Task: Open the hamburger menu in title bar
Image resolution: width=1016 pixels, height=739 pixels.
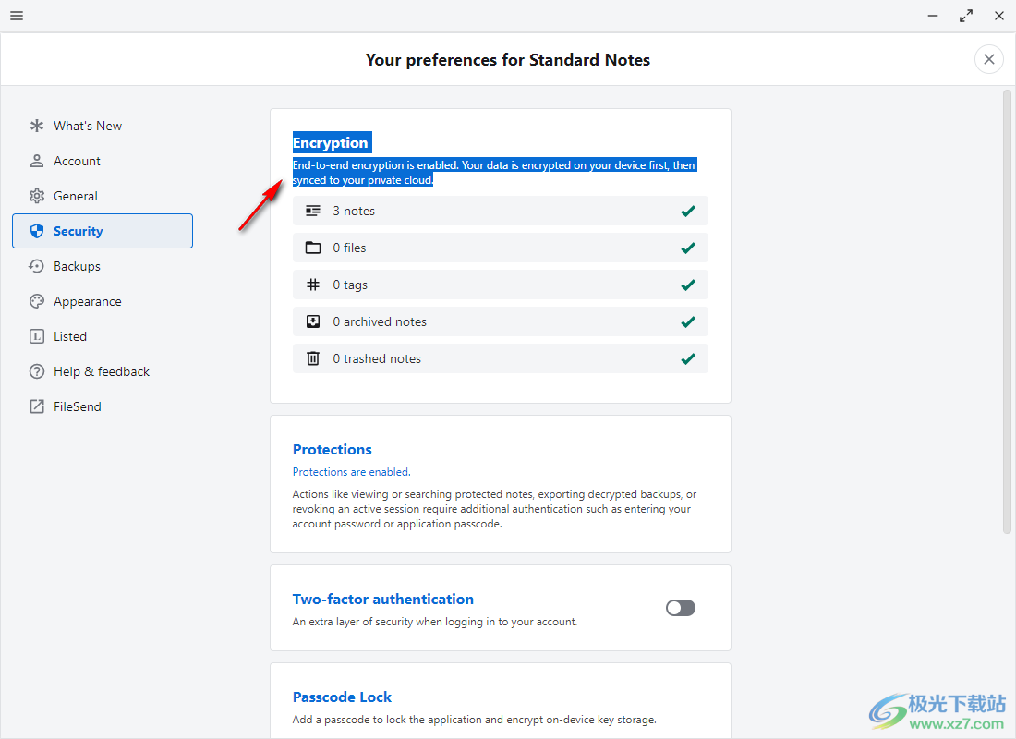Action: (x=17, y=16)
